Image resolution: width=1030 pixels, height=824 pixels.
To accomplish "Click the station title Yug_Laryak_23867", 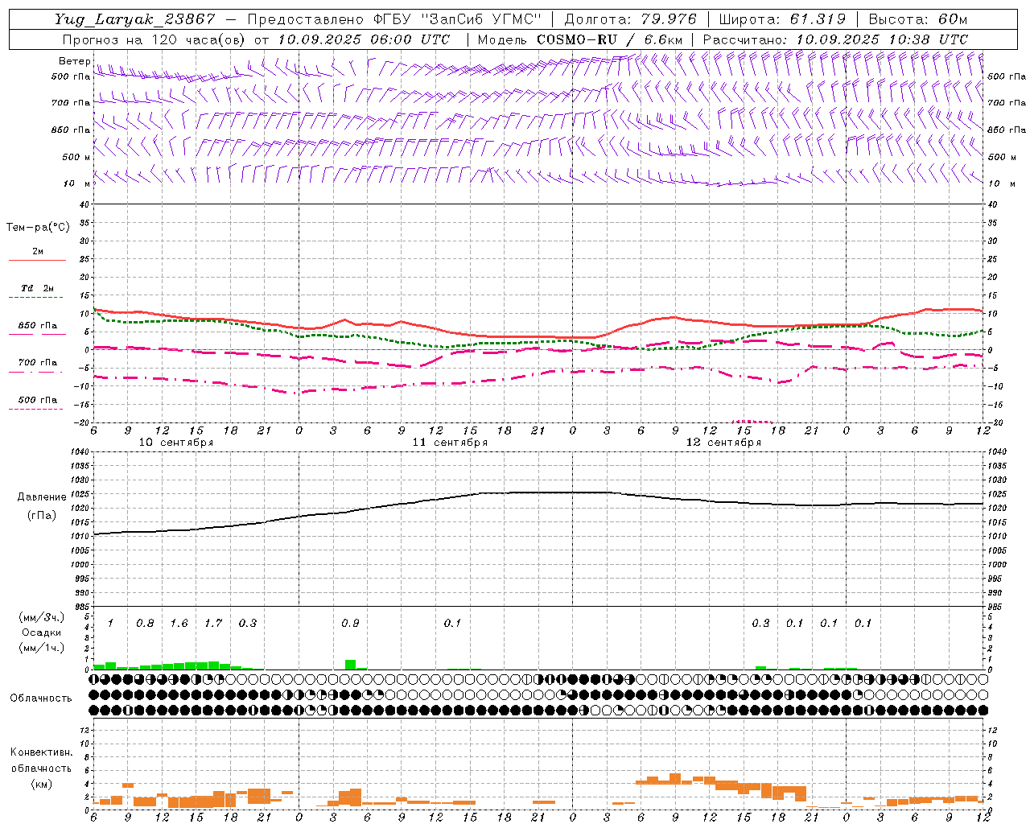I will [x=134, y=20].
